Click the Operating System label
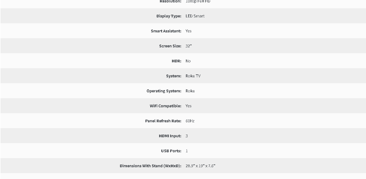Image resolution: width=366 pixels, height=179 pixels. 164,91
